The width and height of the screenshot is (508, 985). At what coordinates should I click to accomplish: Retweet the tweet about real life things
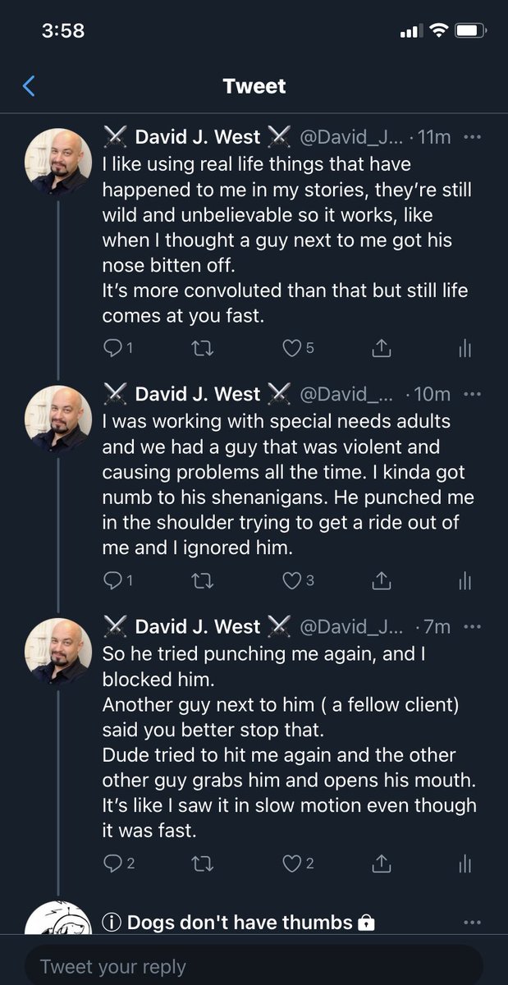point(201,349)
